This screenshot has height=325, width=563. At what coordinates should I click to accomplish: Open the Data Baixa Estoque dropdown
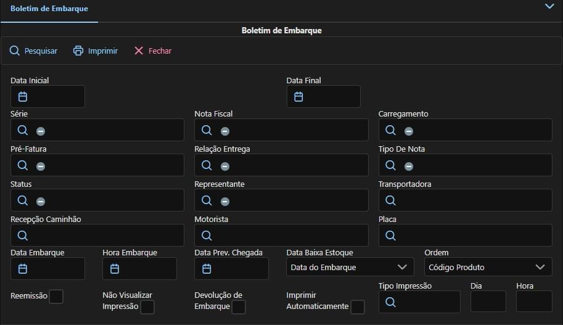pos(350,267)
